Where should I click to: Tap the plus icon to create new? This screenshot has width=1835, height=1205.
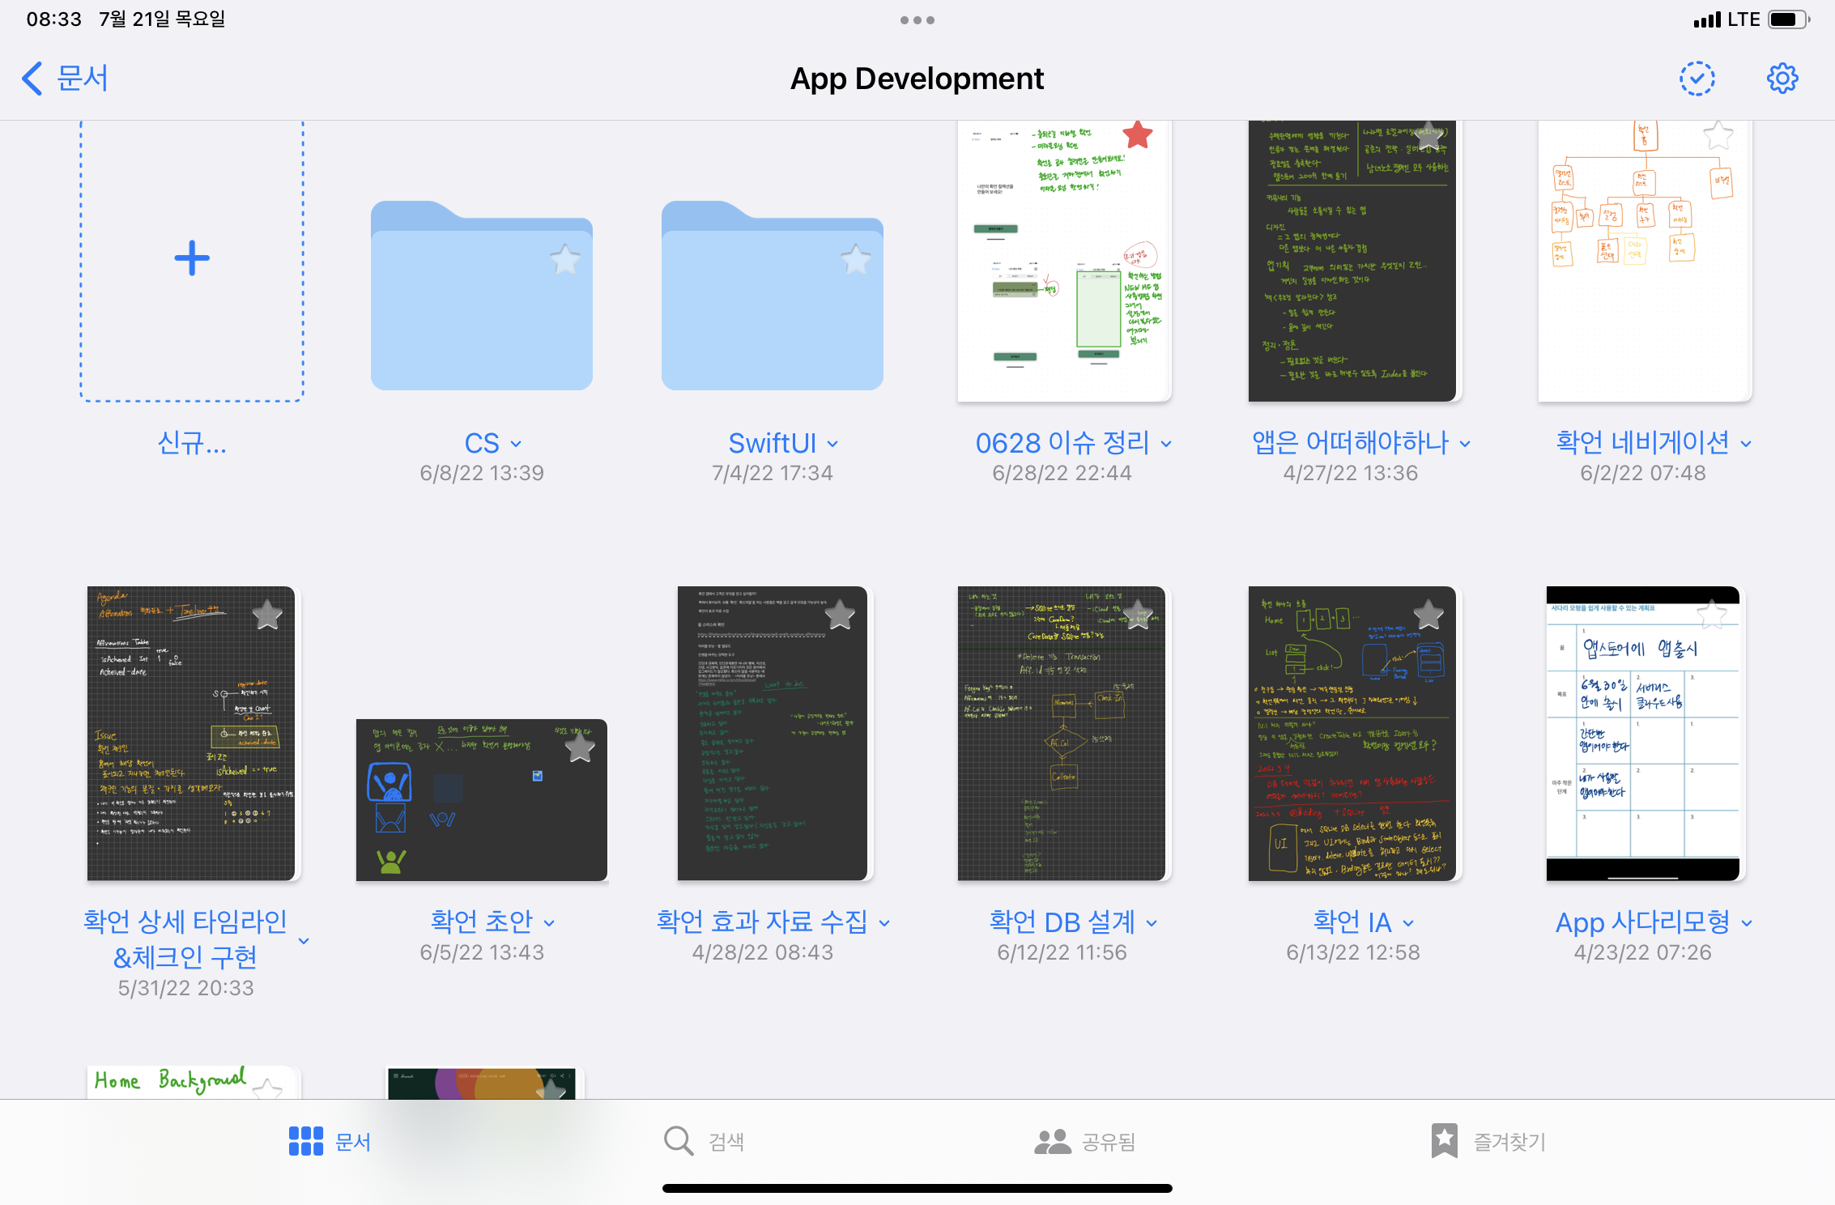(192, 258)
